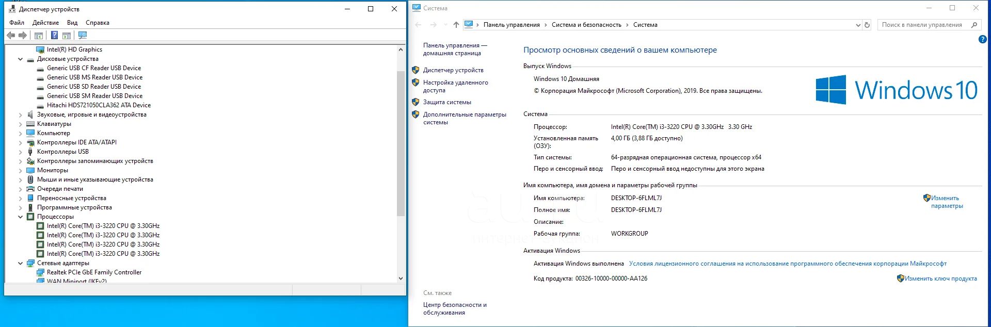Click the Device Manager scrollbar up arrow
The image size is (991, 327).
point(401,50)
